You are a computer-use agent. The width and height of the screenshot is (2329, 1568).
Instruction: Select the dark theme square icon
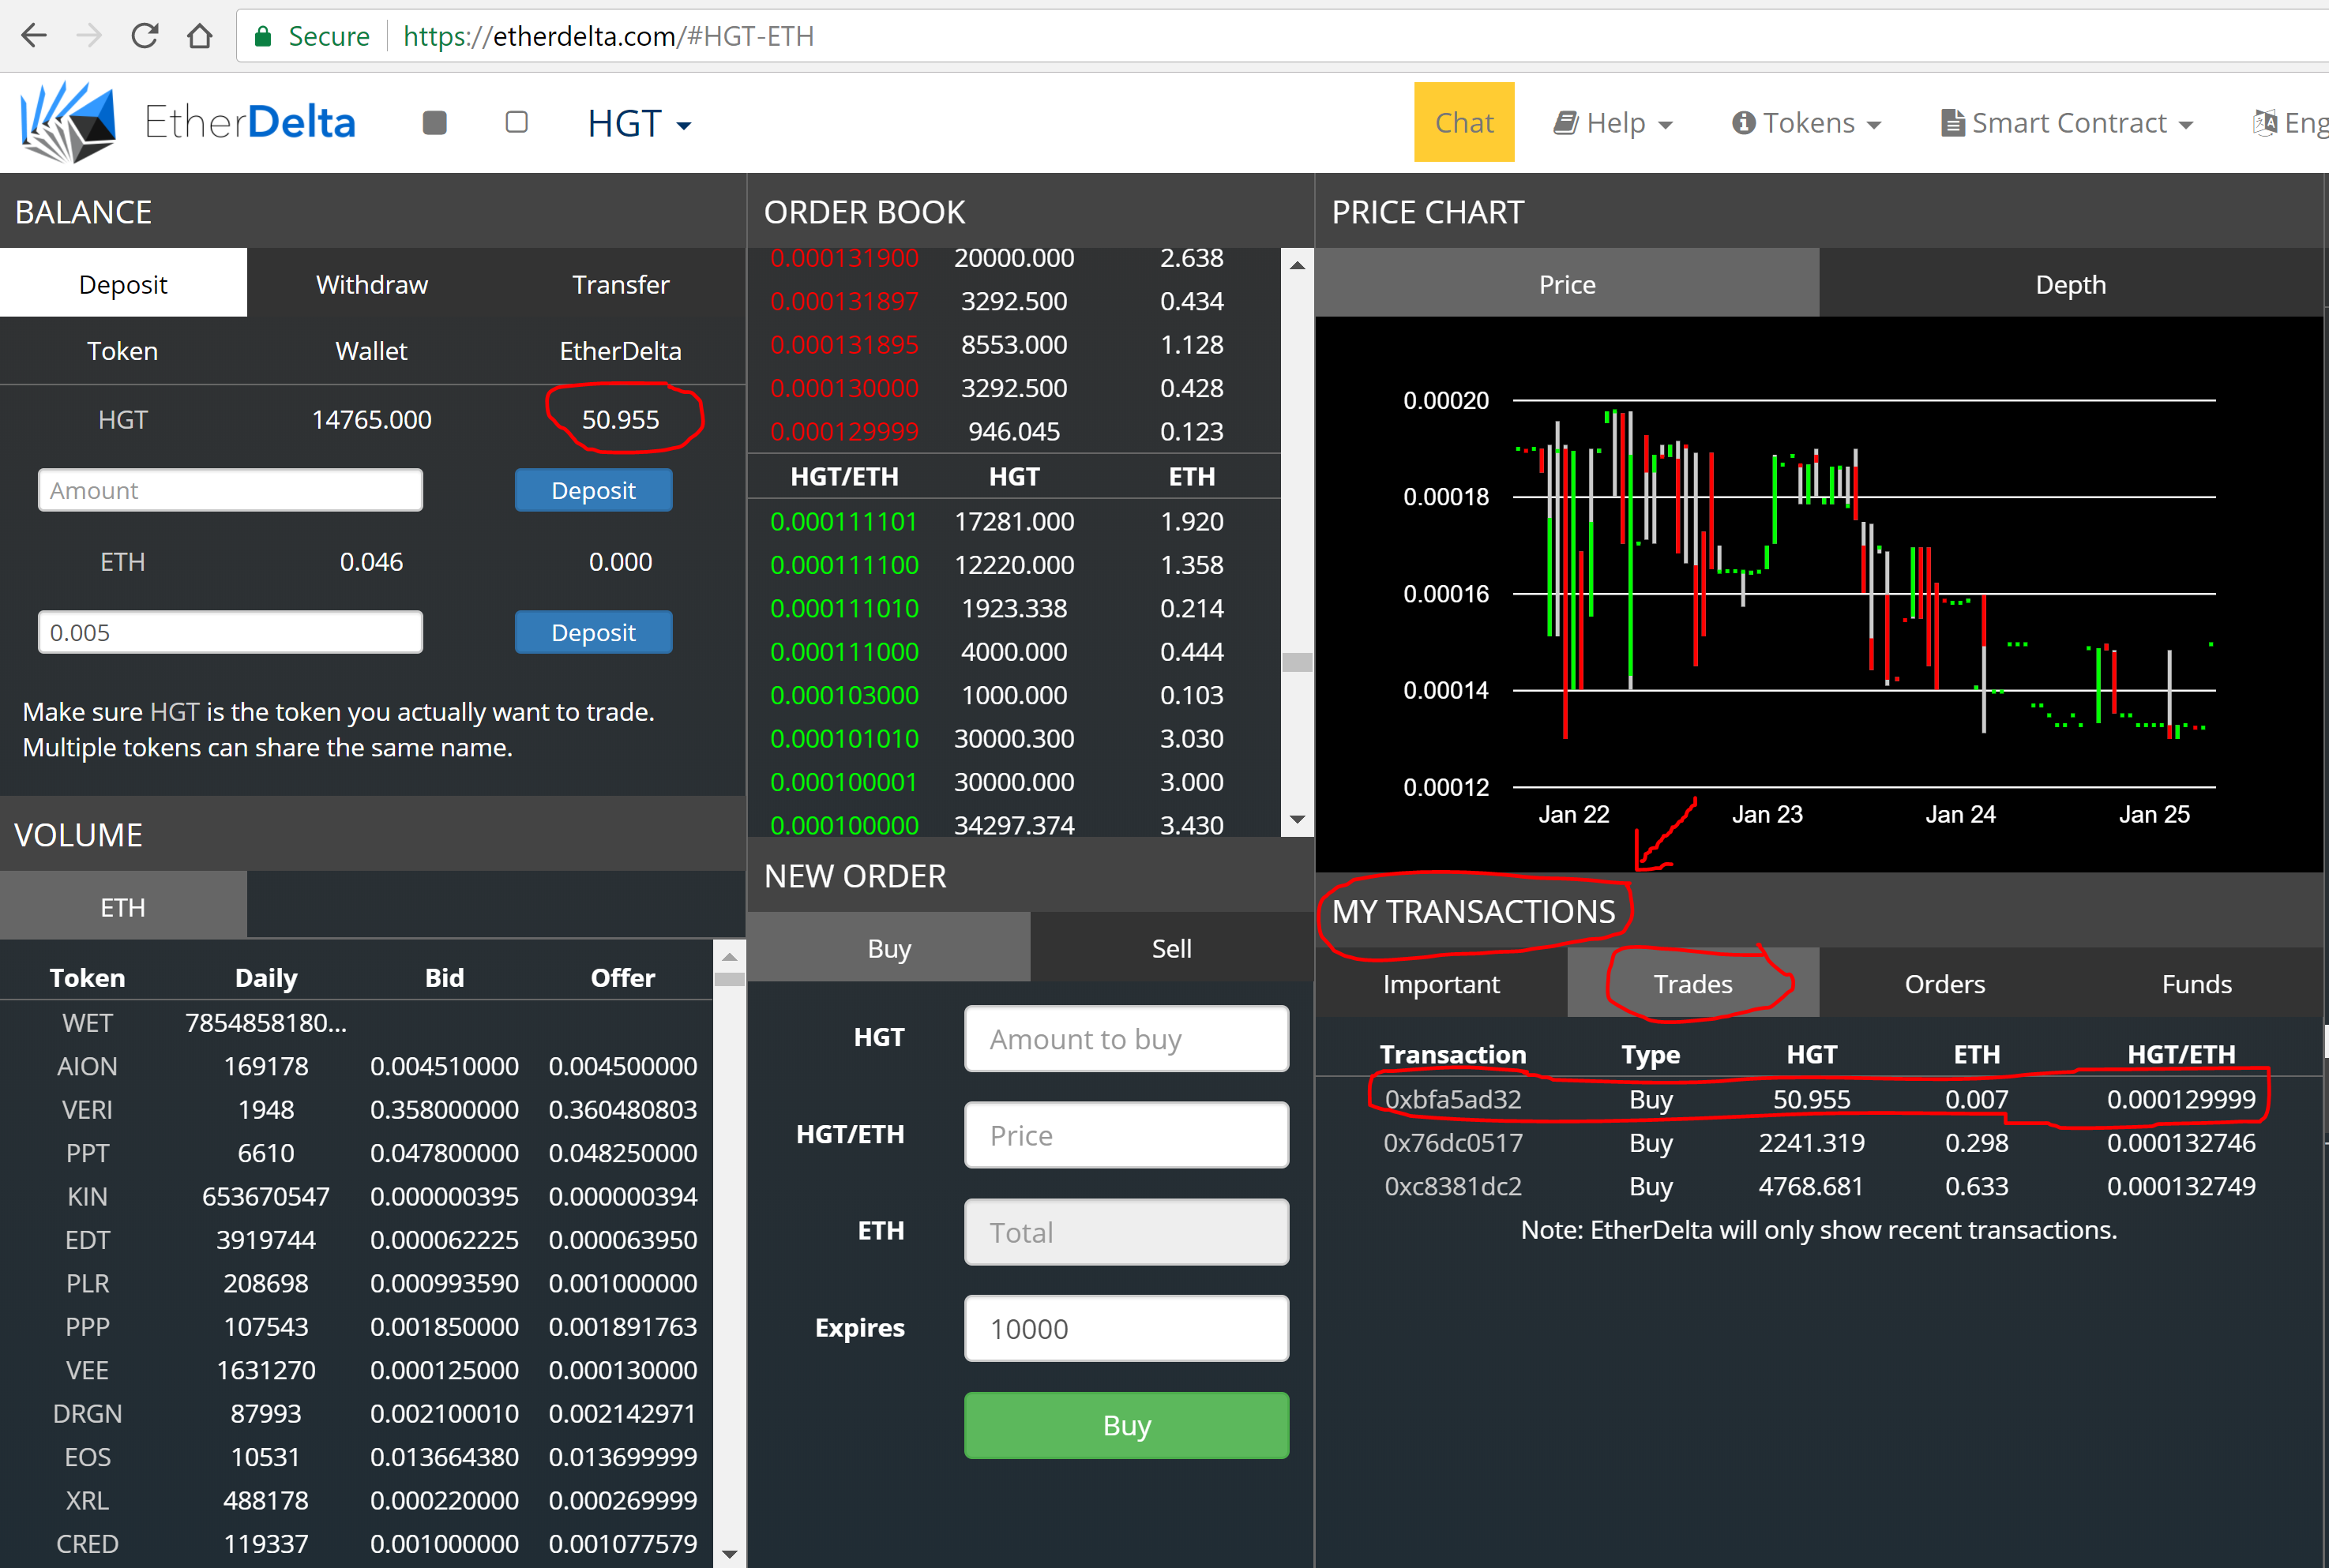point(434,122)
